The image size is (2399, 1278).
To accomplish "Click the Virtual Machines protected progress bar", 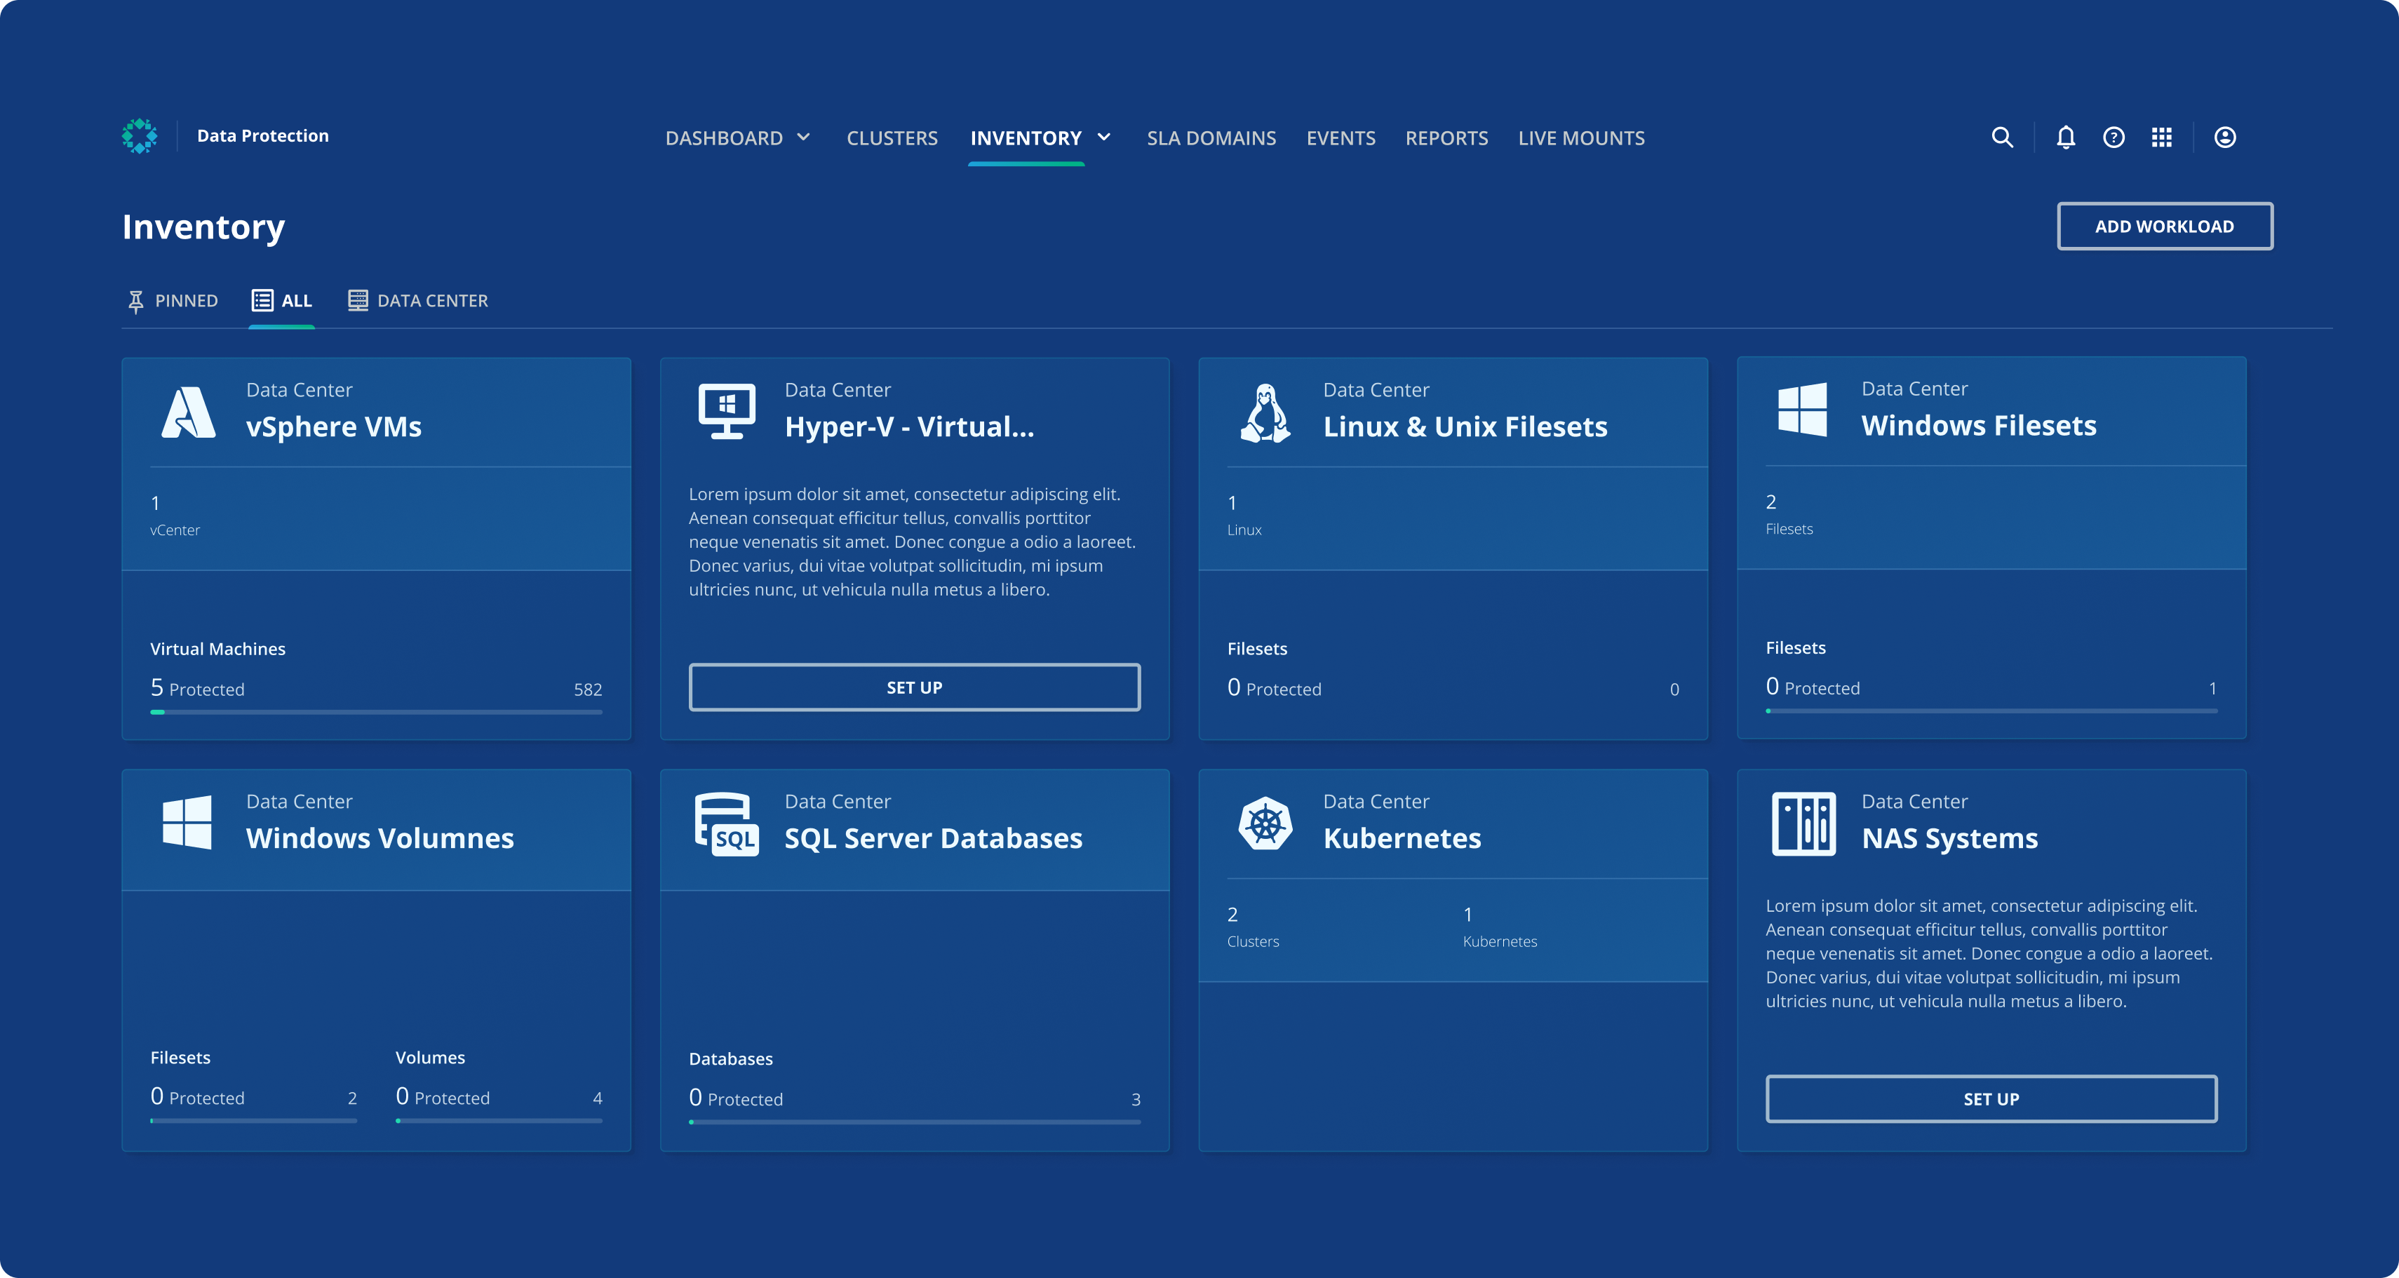I will [376, 713].
